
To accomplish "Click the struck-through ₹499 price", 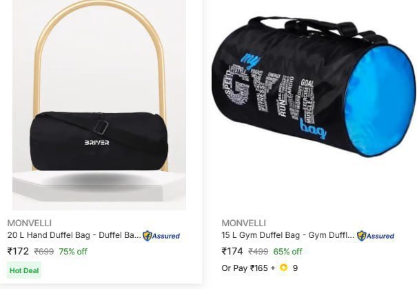I will pyautogui.click(x=258, y=252).
